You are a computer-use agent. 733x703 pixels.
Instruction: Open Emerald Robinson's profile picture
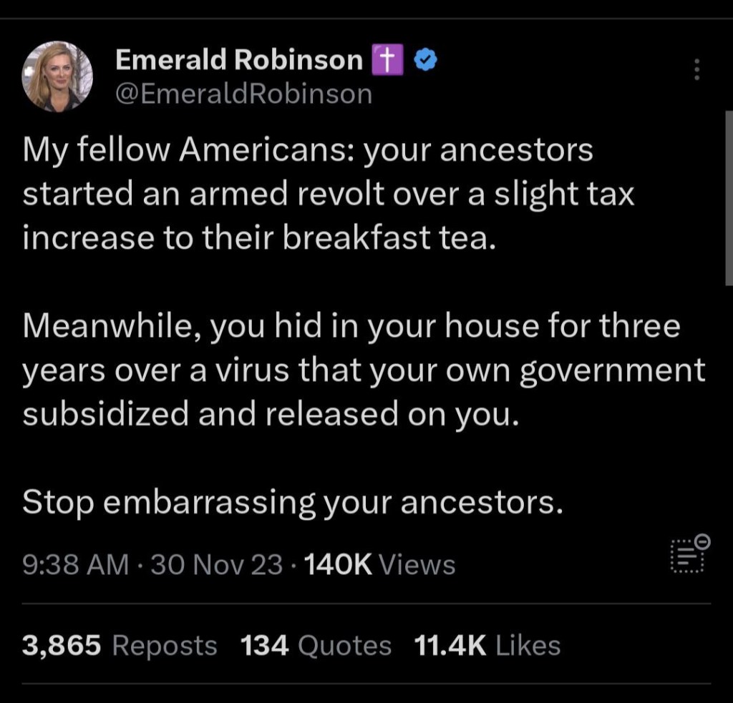click(57, 77)
